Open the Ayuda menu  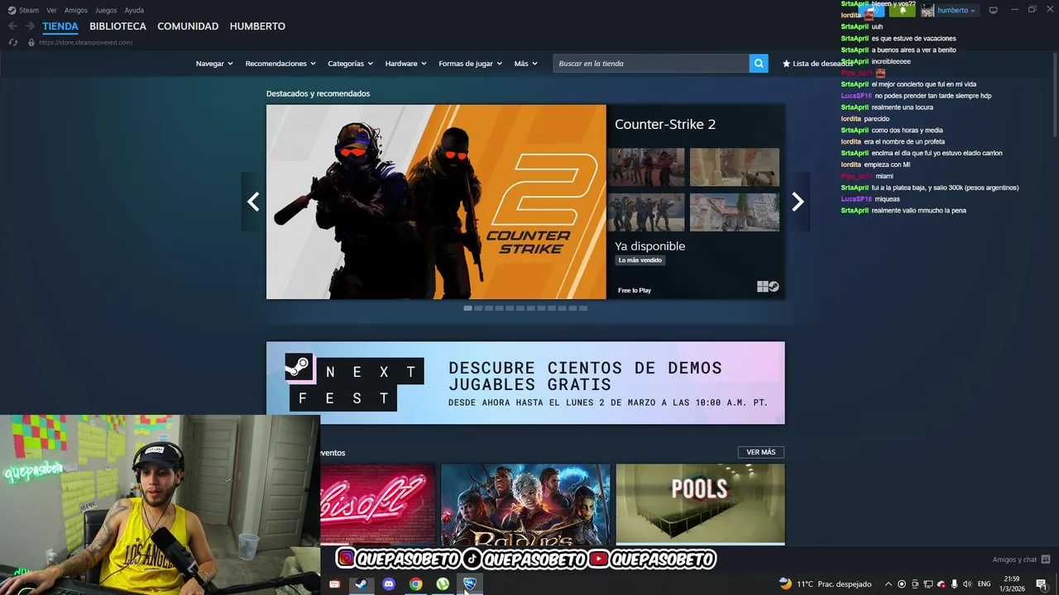134,10
